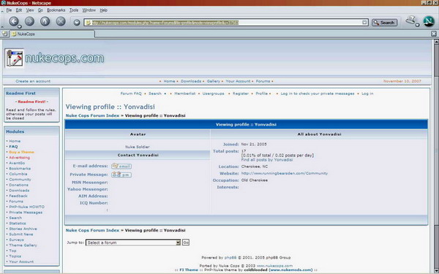Open Home in the top navigation bar

point(169,81)
